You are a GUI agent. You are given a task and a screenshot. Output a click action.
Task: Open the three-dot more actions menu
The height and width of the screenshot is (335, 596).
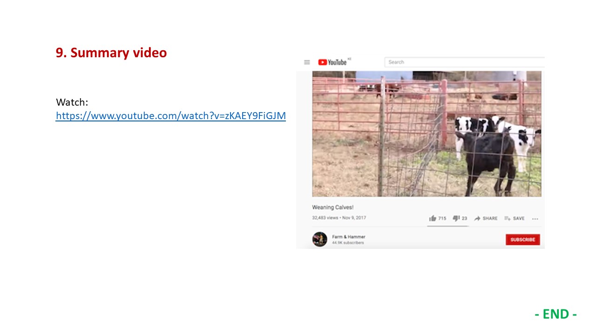tap(535, 219)
